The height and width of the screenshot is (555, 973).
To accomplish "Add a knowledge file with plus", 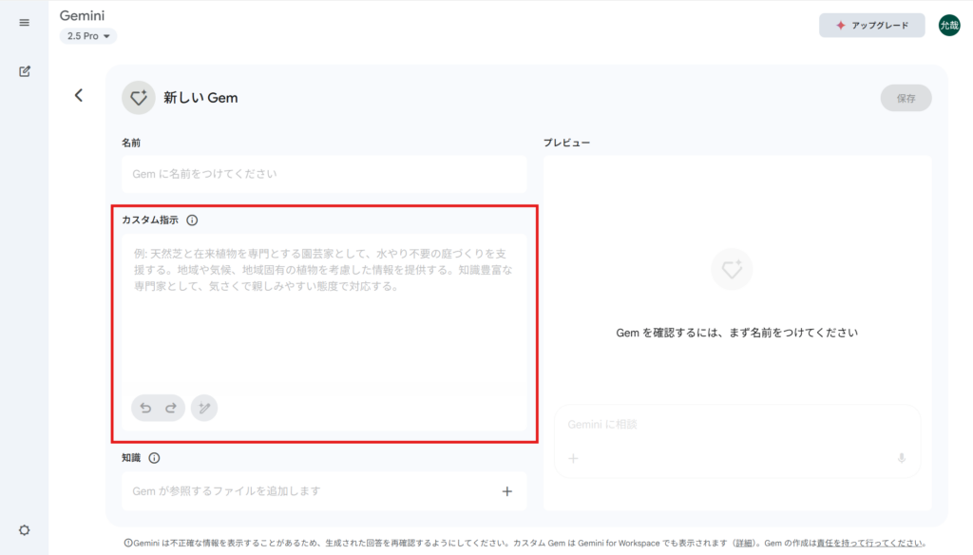I will pos(507,491).
